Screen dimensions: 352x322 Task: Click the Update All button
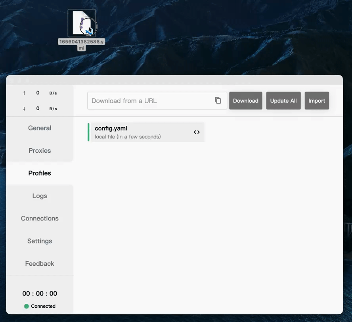283,101
